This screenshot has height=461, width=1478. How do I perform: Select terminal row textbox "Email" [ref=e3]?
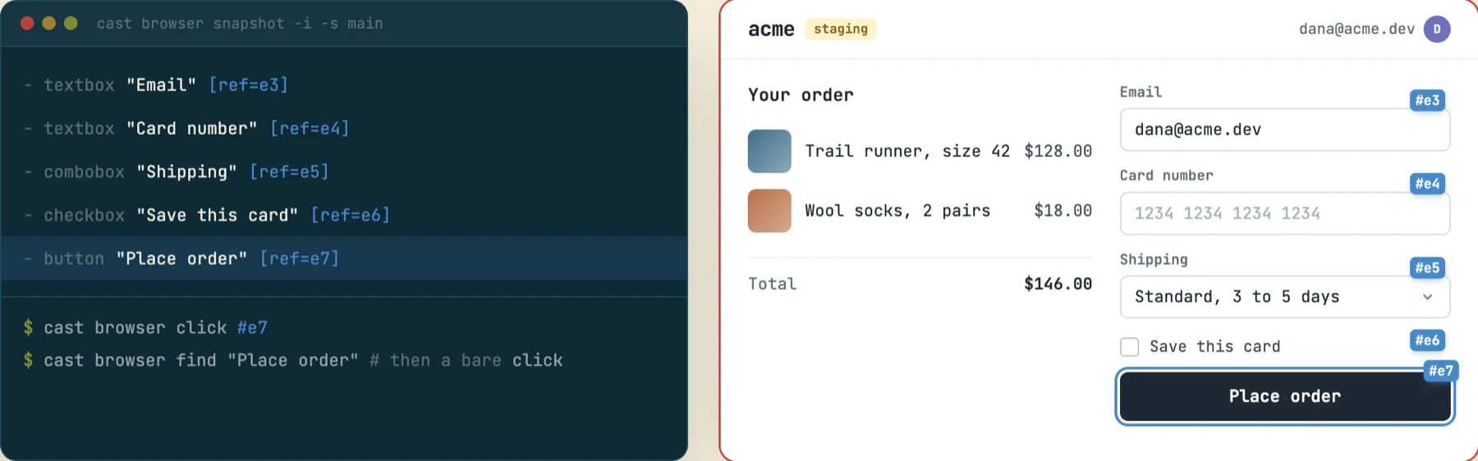tap(344, 84)
